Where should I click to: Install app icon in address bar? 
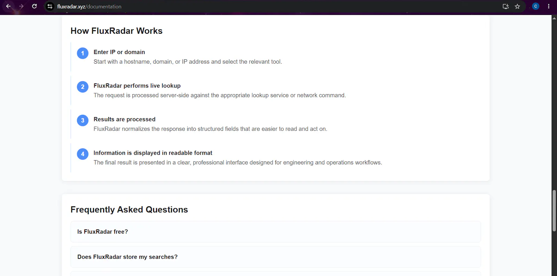pyautogui.click(x=506, y=6)
